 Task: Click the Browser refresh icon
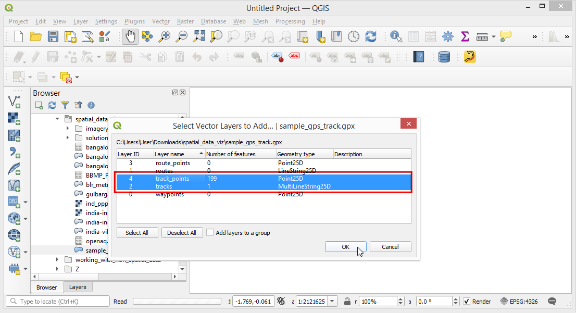pos(52,105)
